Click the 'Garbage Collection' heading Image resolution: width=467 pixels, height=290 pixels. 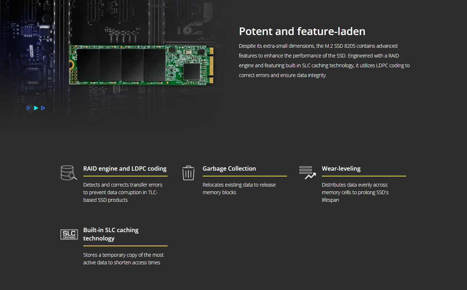[229, 169]
